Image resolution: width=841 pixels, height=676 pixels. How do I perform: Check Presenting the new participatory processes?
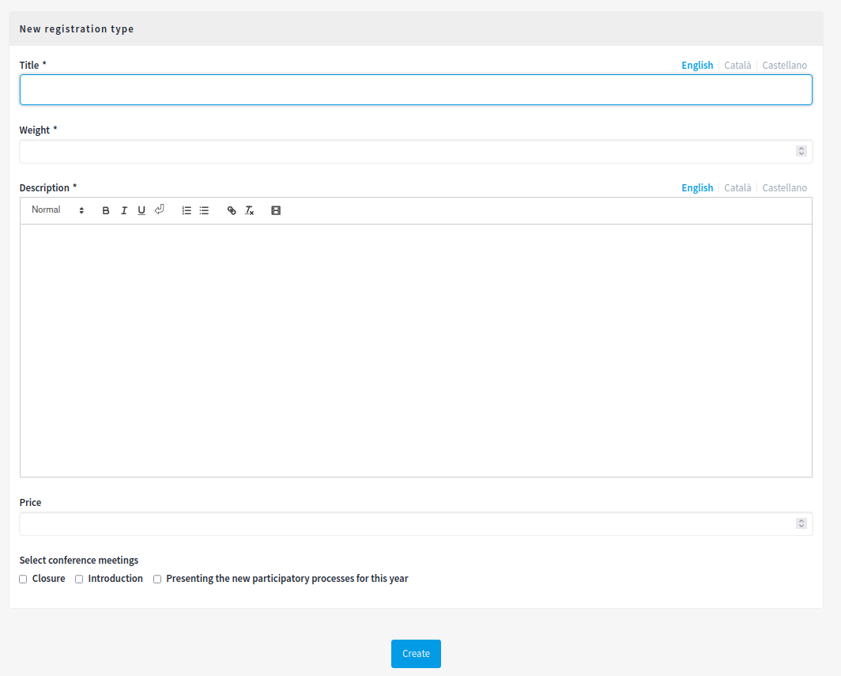coord(157,579)
